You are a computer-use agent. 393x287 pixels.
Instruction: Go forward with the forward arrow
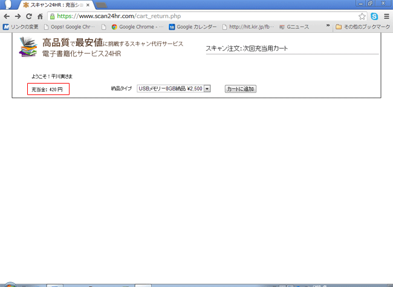click(18, 16)
